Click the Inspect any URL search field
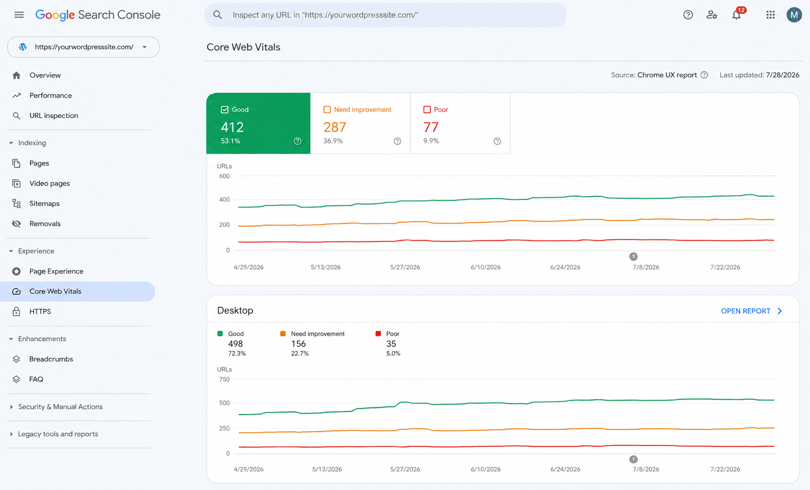This screenshot has height=490, width=810. pos(385,15)
